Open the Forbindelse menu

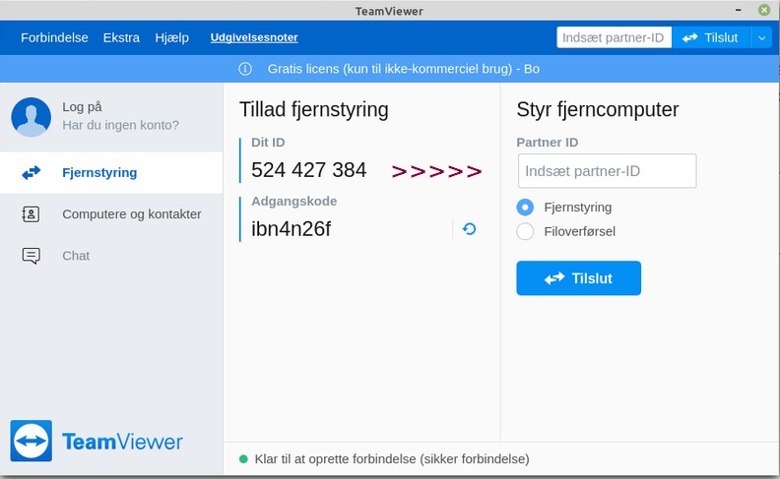(x=54, y=37)
